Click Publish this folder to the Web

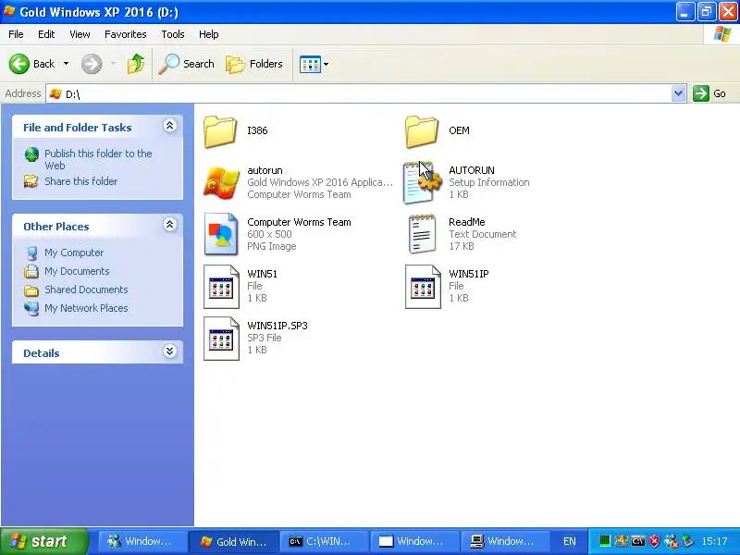click(x=98, y=159)
